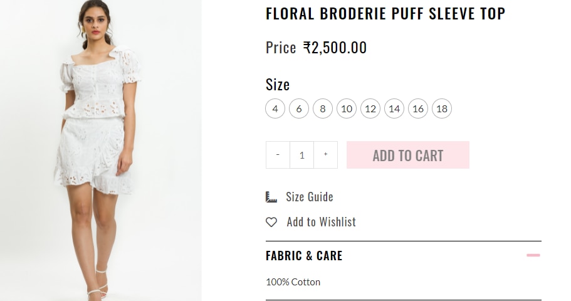Viewport: 571px width, 301px height.
Task: Click the model product photo
Action: (97, 150)
